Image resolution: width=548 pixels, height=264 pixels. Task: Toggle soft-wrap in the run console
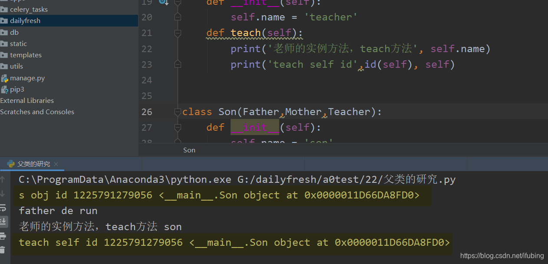pos(3,208)
